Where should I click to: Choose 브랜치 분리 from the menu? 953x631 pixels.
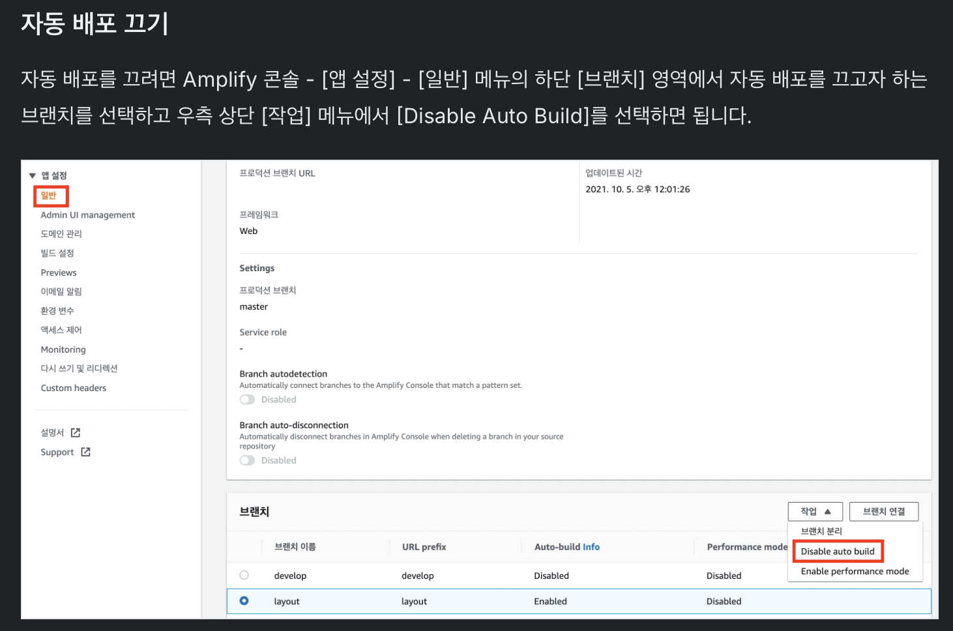pyautogui.click(x=821, y=531)
